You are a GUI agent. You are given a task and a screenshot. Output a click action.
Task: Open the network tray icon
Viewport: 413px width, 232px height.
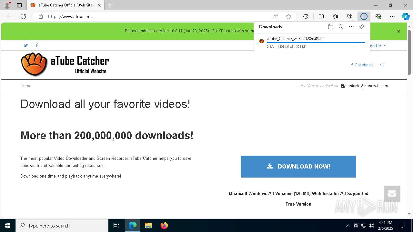[x=364, y=226]
